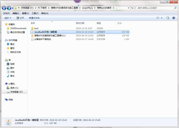Viewport: 179px width, 128px height.
Task: Toggle the preview pane icon
Action: (x=167, y=18)
